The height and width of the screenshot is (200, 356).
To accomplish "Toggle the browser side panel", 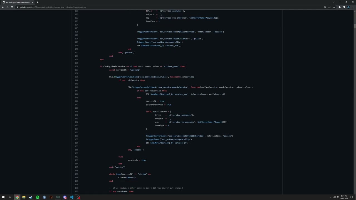I will tap(344, 7).
